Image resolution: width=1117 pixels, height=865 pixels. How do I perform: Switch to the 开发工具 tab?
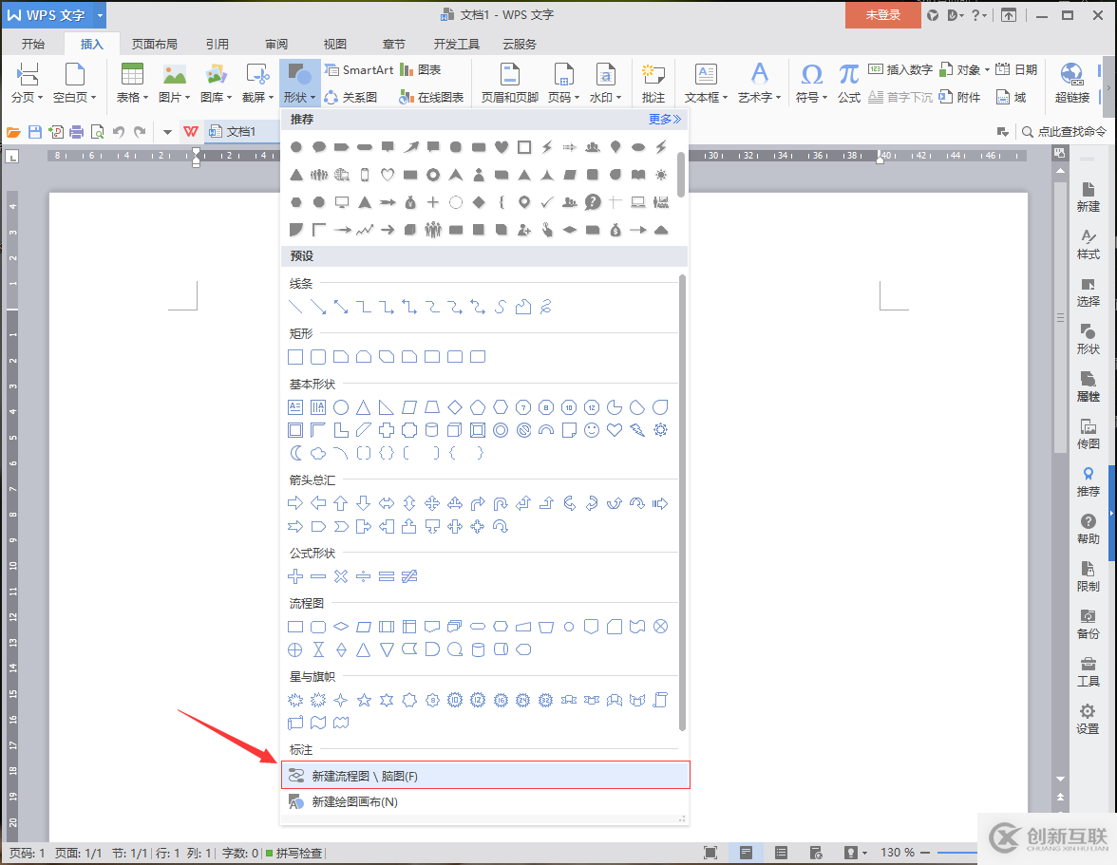[x=456, y=44]
